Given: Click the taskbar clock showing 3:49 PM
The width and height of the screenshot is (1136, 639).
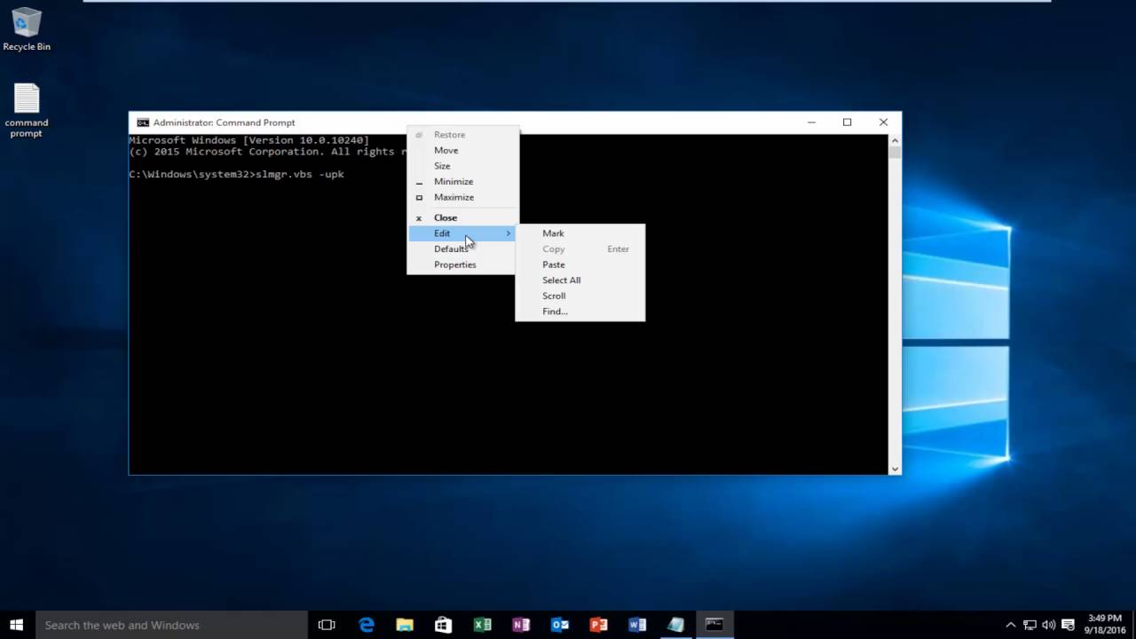Looking at the screenshot, I should click(1104, 625).
